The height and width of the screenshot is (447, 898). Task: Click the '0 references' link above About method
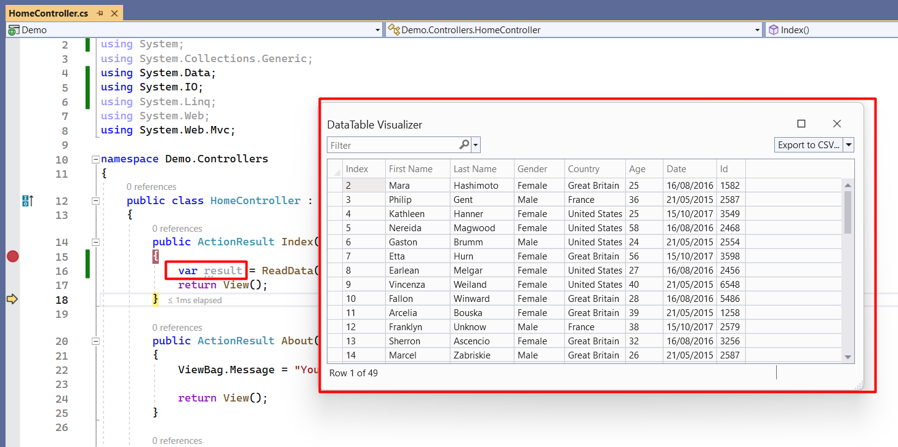pyautogui.click(x=177, y=328)
